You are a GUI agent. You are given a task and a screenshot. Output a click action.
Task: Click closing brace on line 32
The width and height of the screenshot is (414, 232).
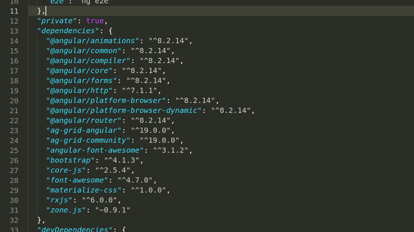[39, 220]
